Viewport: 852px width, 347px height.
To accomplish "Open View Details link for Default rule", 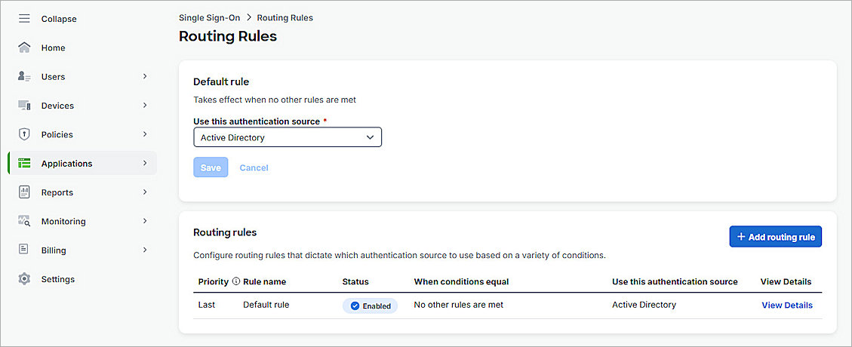I will [x=787, y=306].
